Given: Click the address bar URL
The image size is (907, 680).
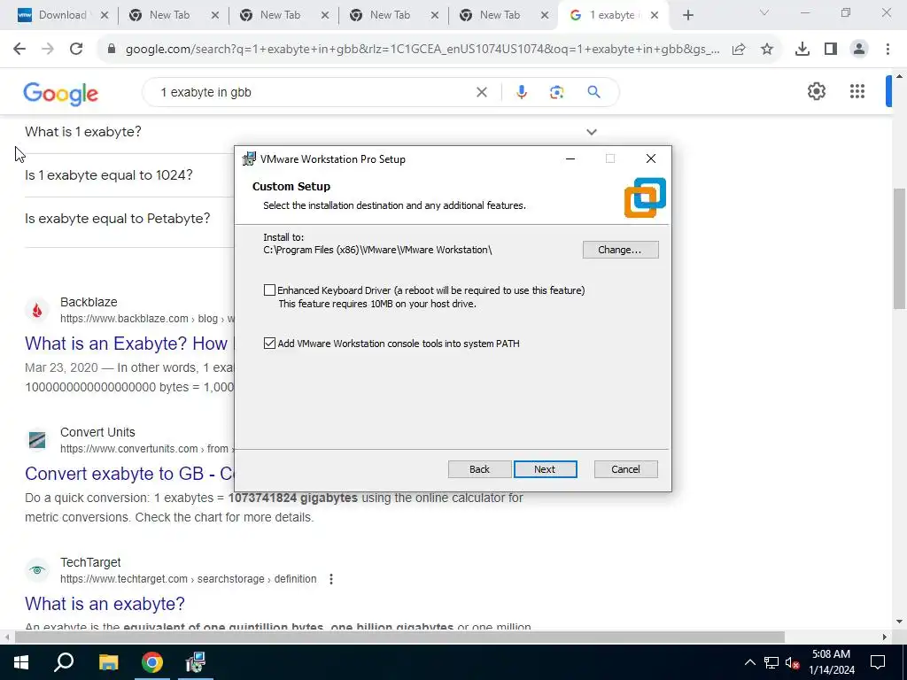Looking at the screenshot, I should [422, 50].
